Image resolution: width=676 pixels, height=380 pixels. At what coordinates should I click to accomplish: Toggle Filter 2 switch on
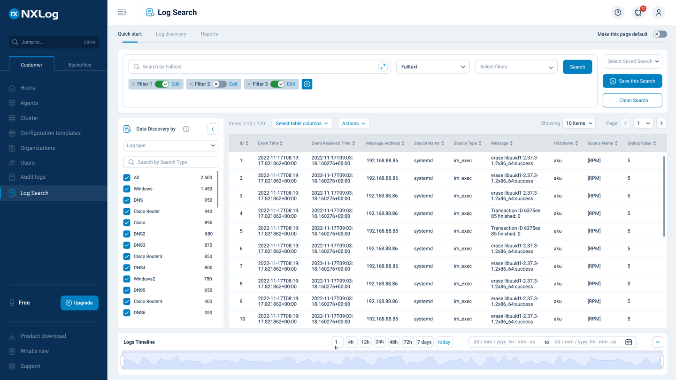tap(220, 84)
